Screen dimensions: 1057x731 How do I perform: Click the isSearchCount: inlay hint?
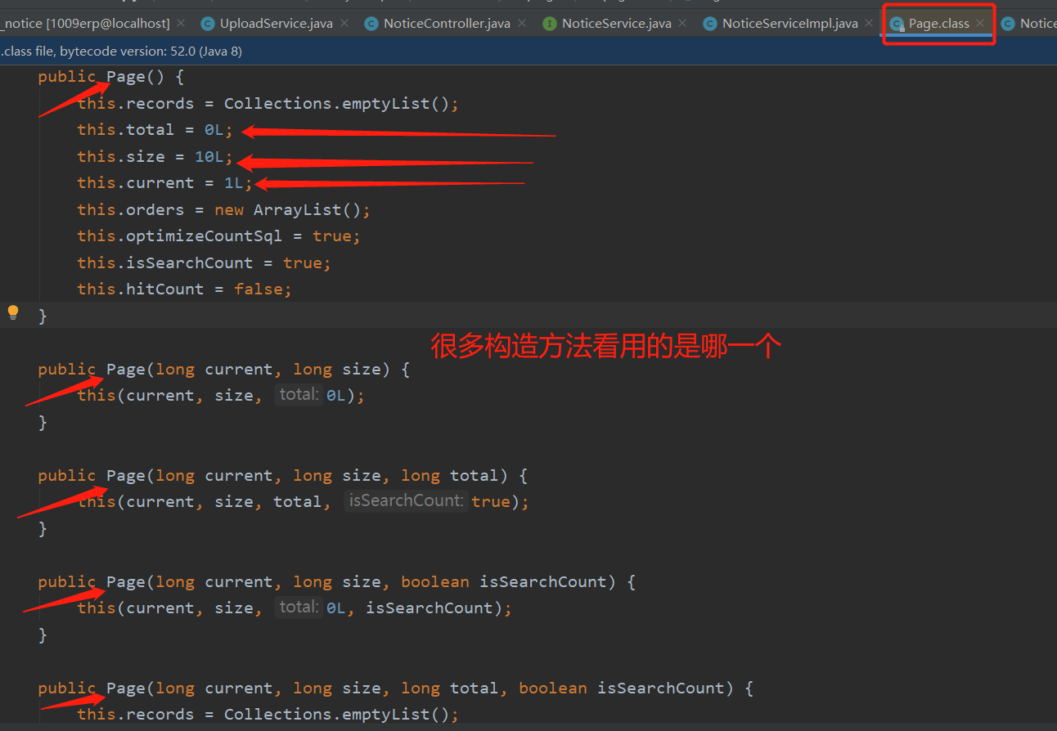407,501
